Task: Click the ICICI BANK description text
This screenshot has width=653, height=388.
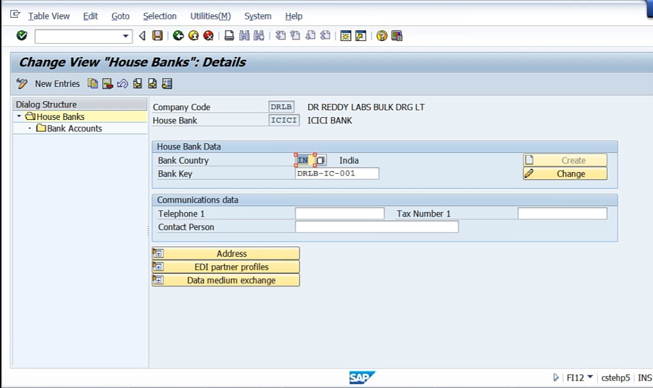Action: click(x=330, y=120)
